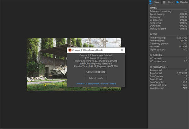The width and height of the screenshot is (189, 129).
Task: Click VFB refresh time value 7ms
Action: pos(185,85)
